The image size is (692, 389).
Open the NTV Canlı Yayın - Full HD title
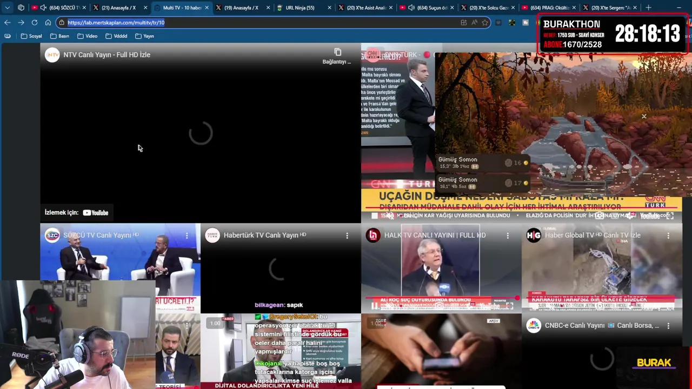tap(107, 55)
